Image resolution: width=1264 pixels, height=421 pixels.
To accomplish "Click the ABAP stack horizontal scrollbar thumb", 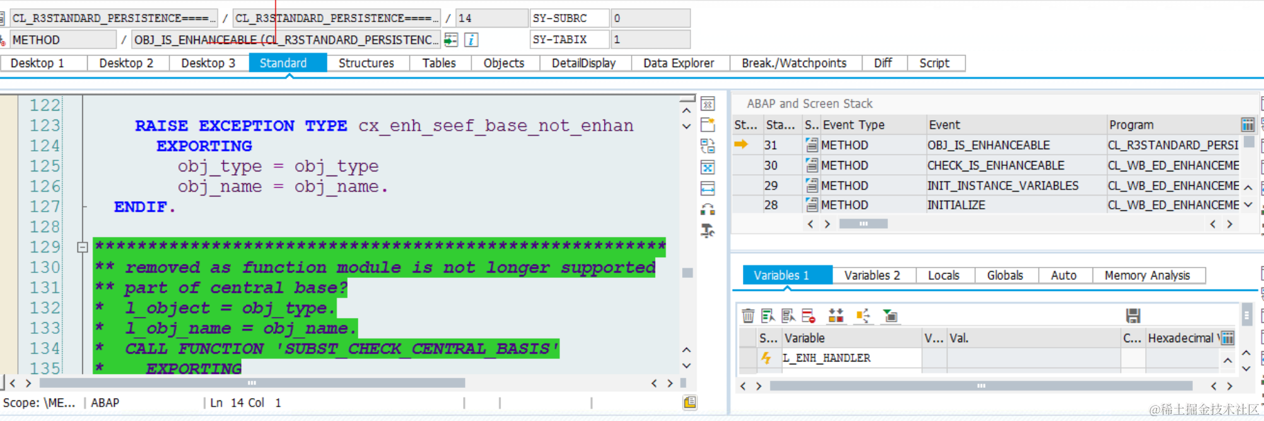I will point(863,224).
